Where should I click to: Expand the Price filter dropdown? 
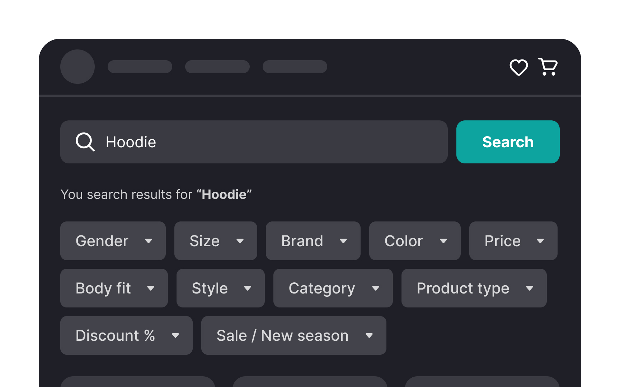pyautogui.click(x=513, y=241)
